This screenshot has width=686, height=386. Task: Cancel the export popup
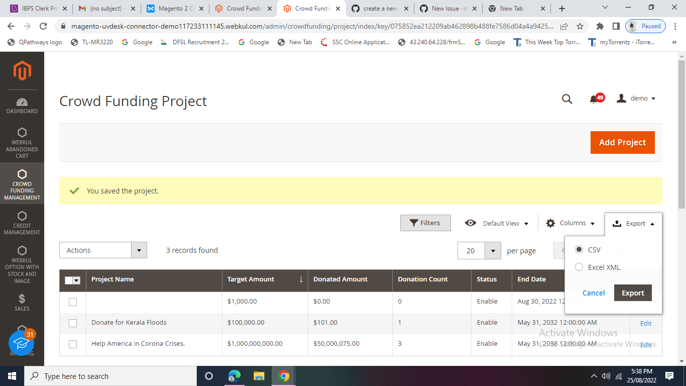(594, 293)
